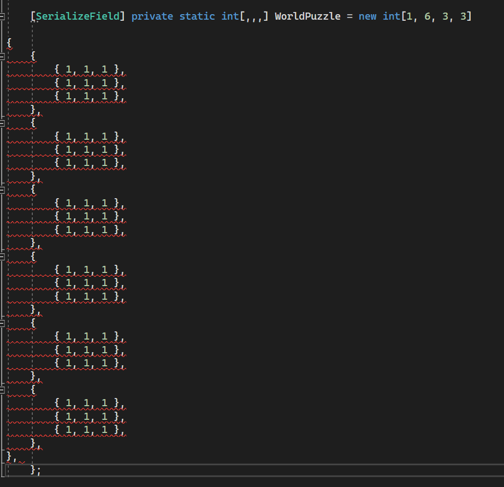This screenshot has height=487, width=504.
Task: Collapse the first inner array block
Action: pos(2,56)
